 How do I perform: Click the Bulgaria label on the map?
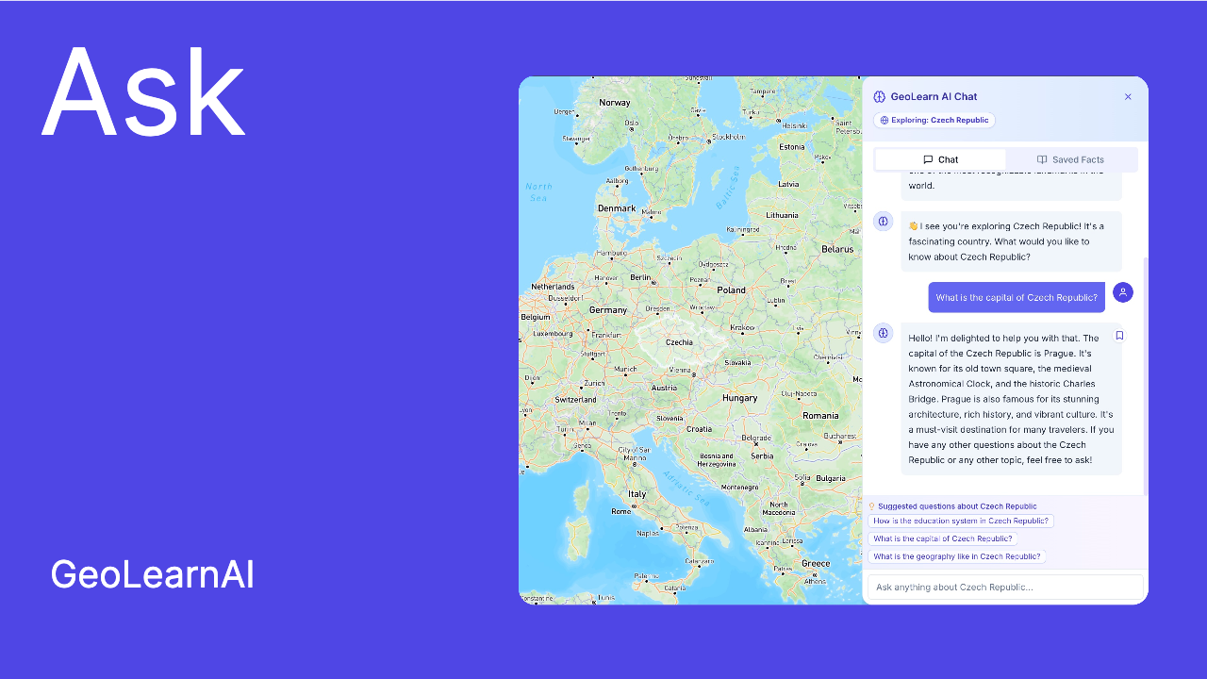coord(831,478)
